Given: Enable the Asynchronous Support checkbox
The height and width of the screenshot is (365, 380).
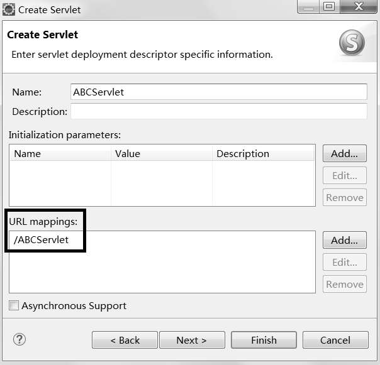Looking at the screenshot, I should click(14, 306).
